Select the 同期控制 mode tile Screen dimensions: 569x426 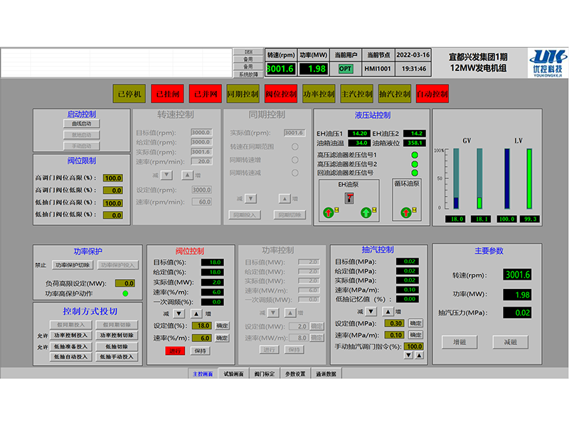coord(243,94)
